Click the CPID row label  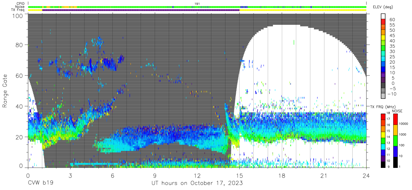pyautogui.click(x=20, y=4)
